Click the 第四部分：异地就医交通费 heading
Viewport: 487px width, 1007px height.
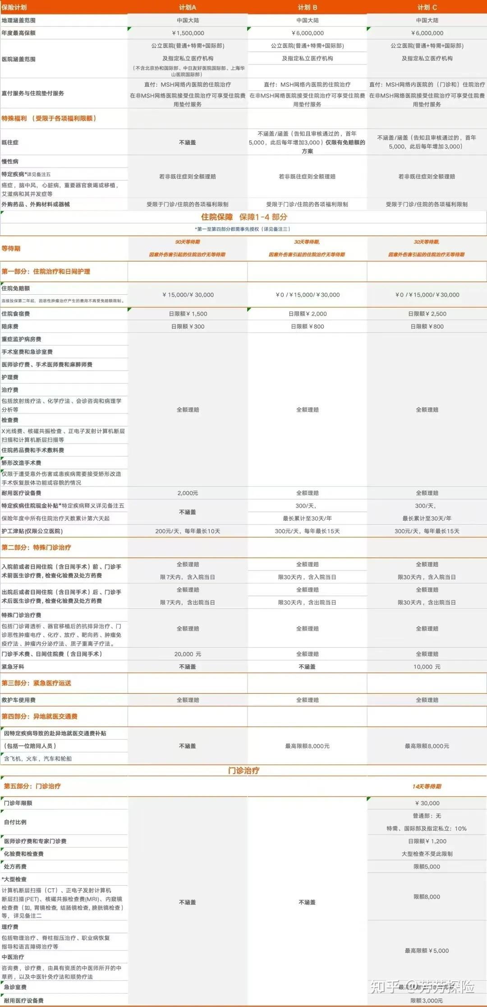tap(39, 716)
